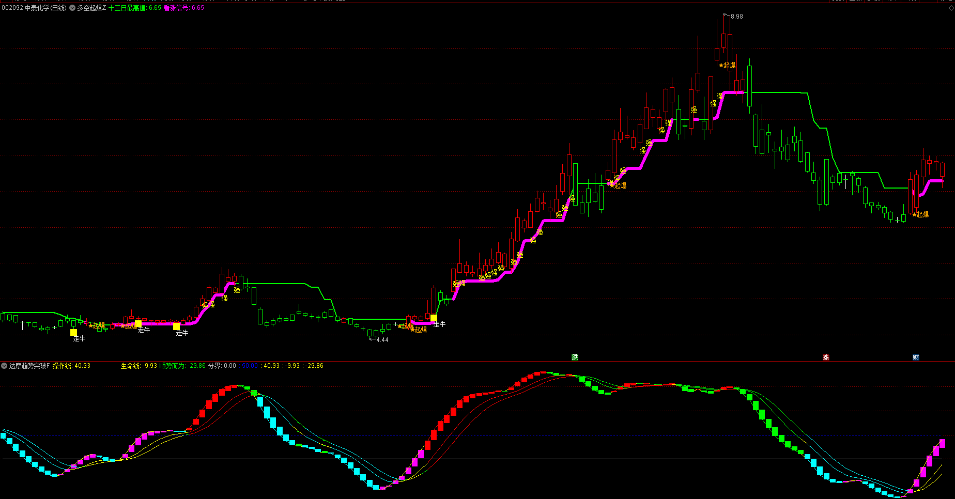This screenshot has width=955, height=499.
Task: Click the red 涨 event marker icon
Action: (x=826, y=357)
